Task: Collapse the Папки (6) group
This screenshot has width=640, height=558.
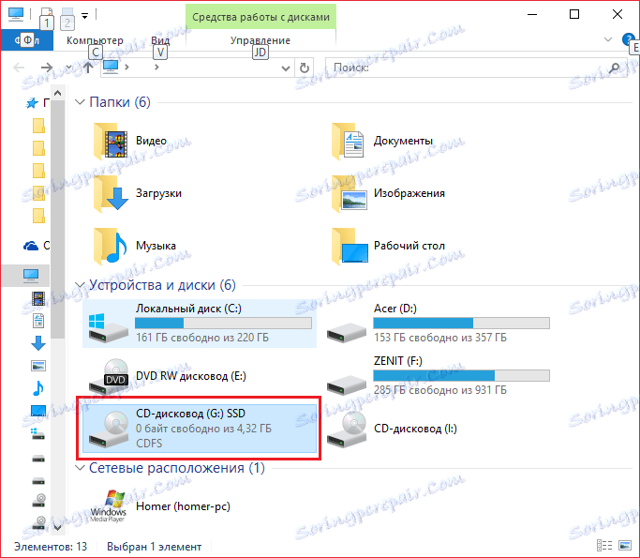Action: coord(80,101)
